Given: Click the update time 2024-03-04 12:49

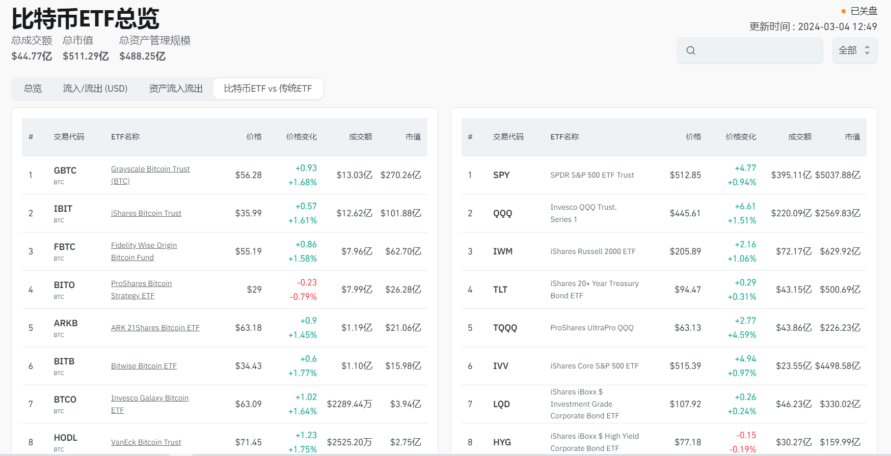Looking at the screenshot, I should point(838,26).
